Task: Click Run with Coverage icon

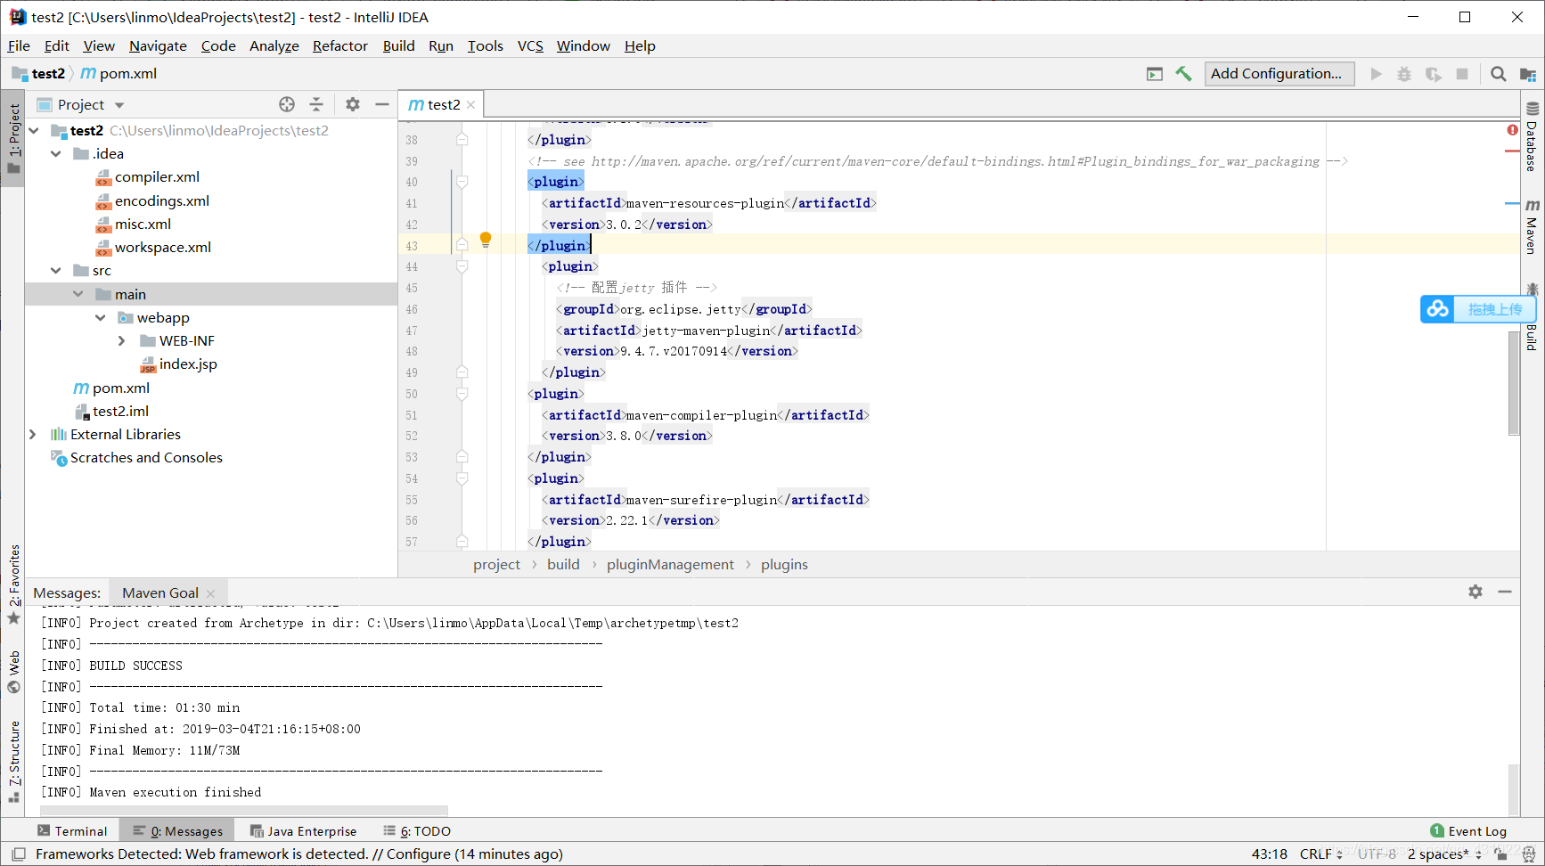Action: [1433, 74]
